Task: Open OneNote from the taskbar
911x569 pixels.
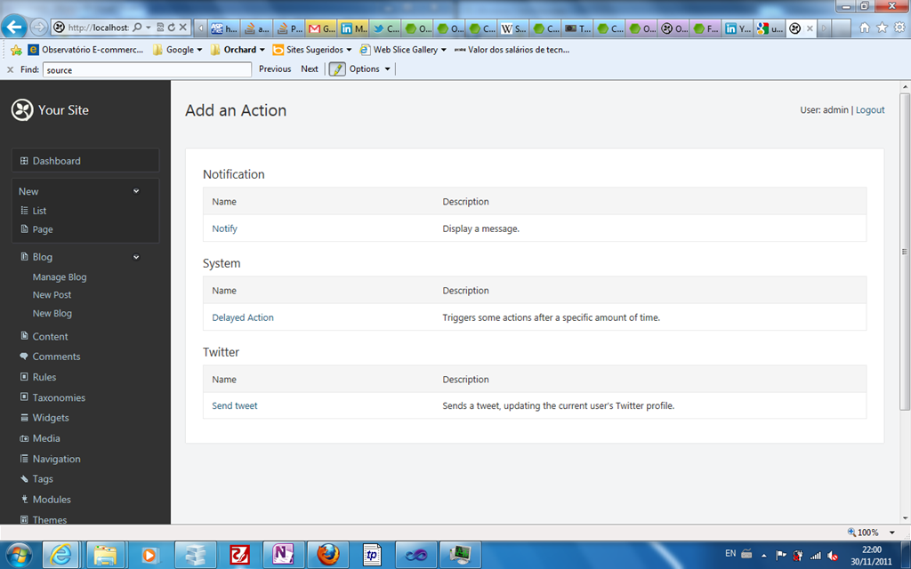Action: click(x=284, y=555)
